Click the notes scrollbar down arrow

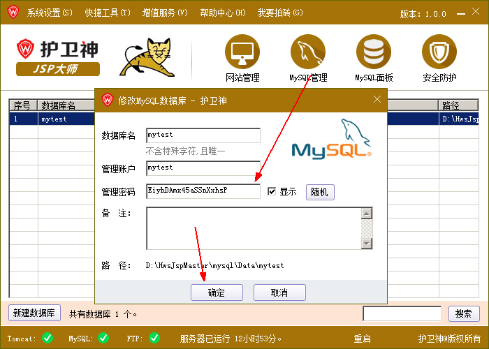pos(367,244)
